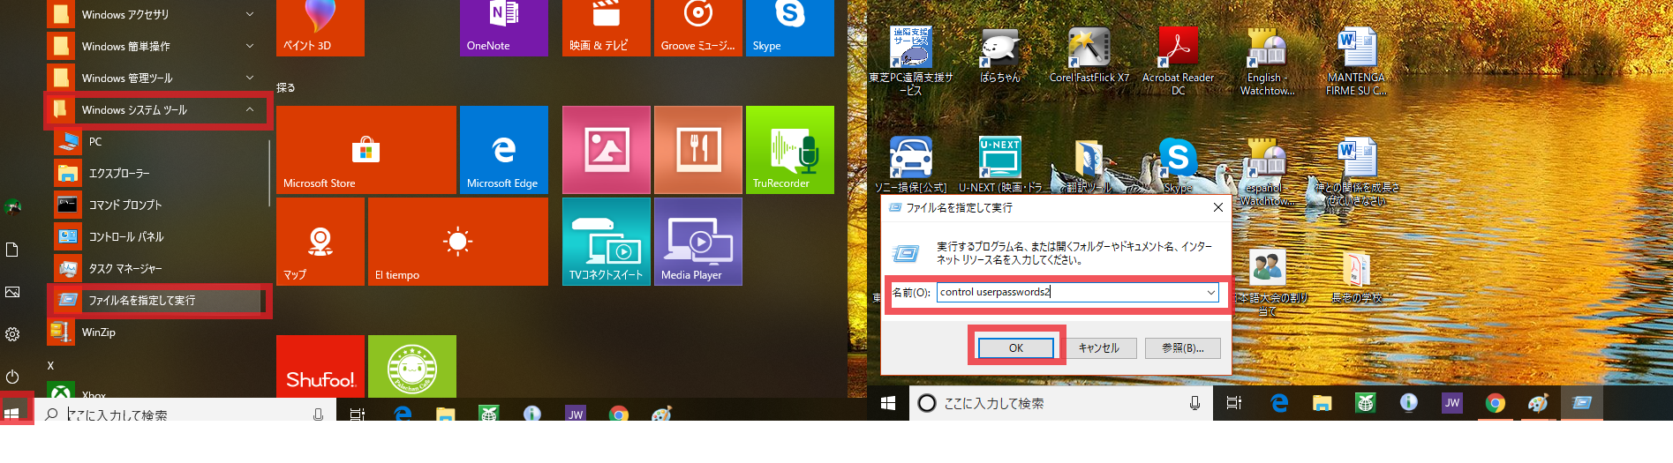The image size is (1673, 463).
Task: Open the Groove ミュージック tile
Action: click(698, 28)
